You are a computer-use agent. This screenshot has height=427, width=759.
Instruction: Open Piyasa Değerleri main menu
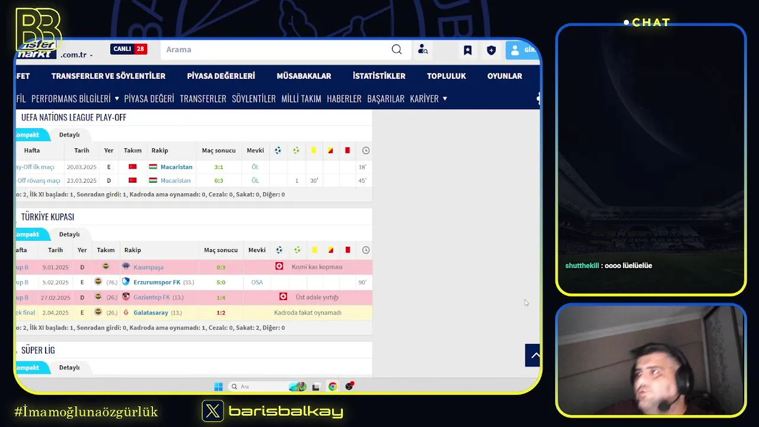click(x=221, y=76)
